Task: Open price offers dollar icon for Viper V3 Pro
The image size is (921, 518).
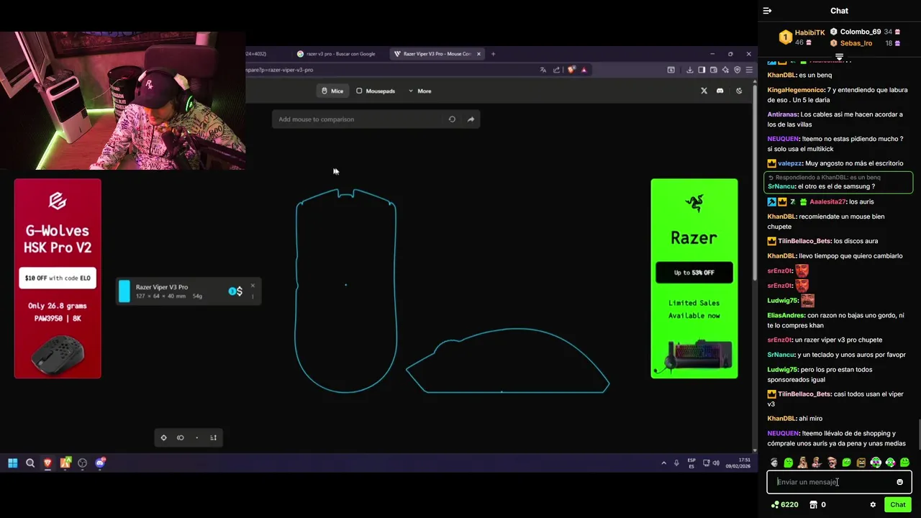Action: coord(236,291)
